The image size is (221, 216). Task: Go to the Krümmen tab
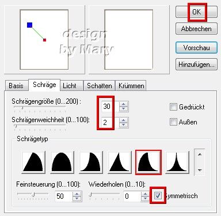[x=131, y=85]
